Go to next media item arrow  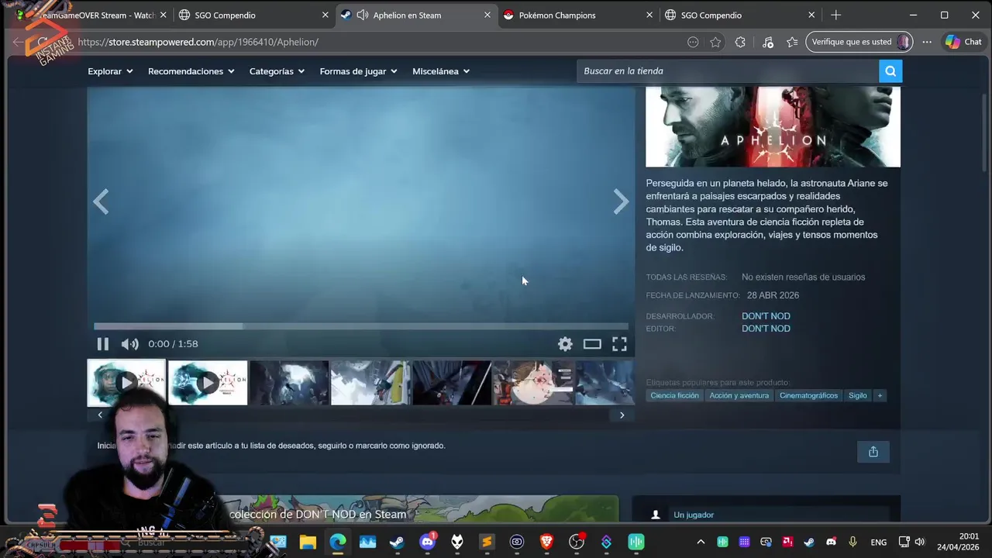pos(621,201)
